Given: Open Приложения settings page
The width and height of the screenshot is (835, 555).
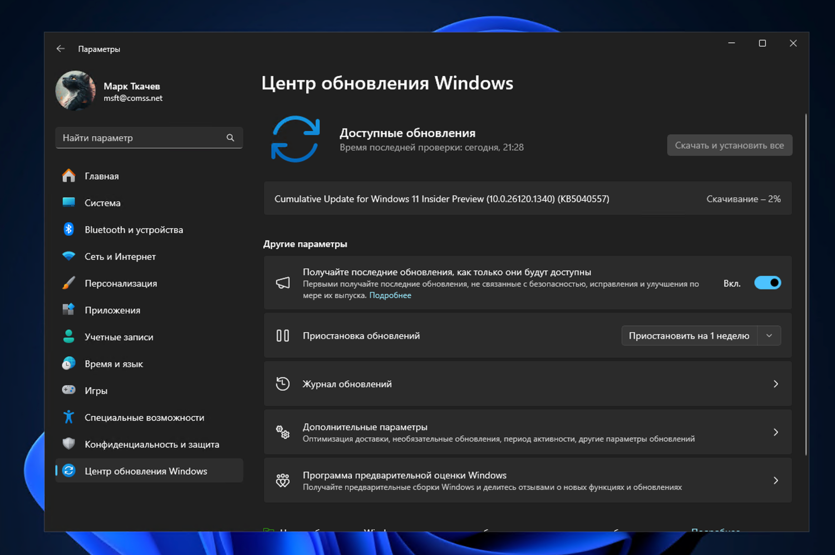Looking at the screenshot, I should tap(149, 310).
